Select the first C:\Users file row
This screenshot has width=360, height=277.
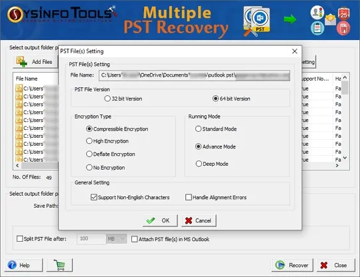pyautogui.click(x=37, y=89)
